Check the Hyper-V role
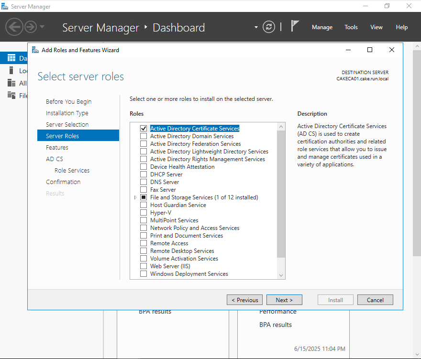The image size is (421, 359). pos(144,213)
